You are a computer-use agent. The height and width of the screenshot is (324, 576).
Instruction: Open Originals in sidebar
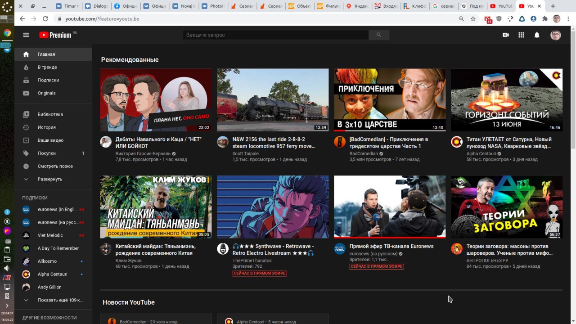[x=53, y=93]
